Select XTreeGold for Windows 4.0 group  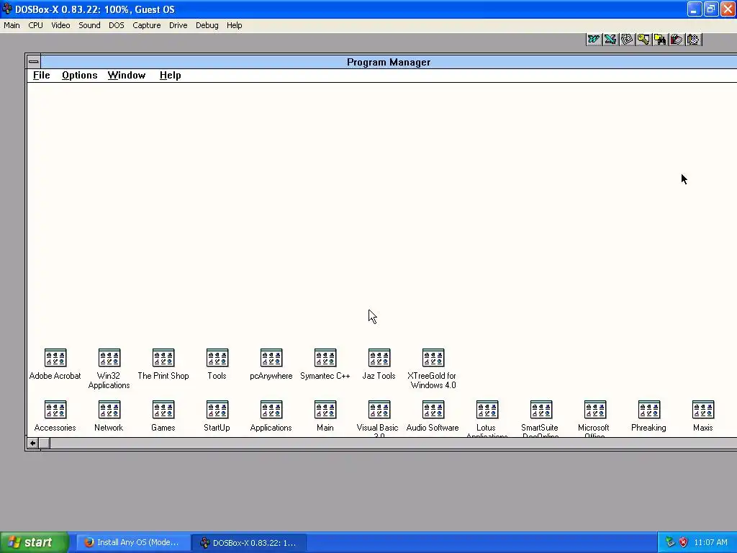433,358
